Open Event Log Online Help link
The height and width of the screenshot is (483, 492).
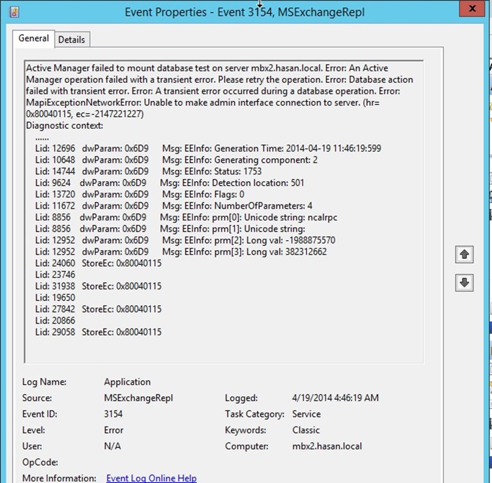[151, 478]
